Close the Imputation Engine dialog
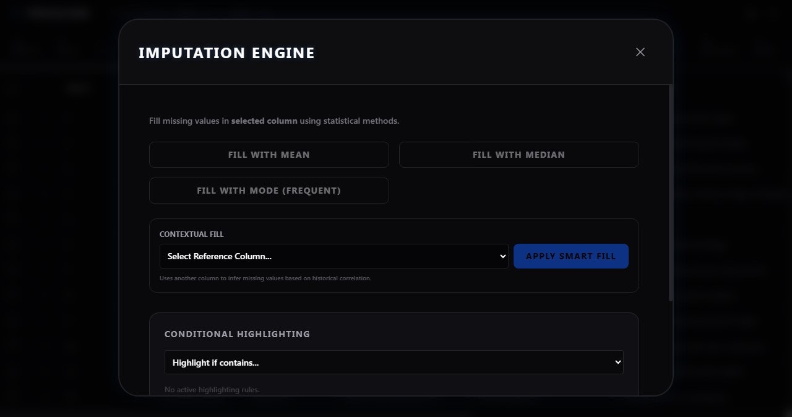This screenshot has height=417, width=792. tap(640, 52)
